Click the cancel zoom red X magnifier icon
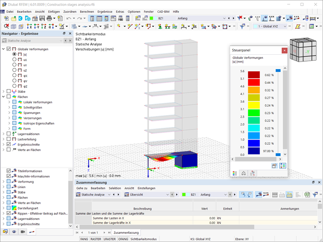The image size is (323, 242). pos(6,26)
